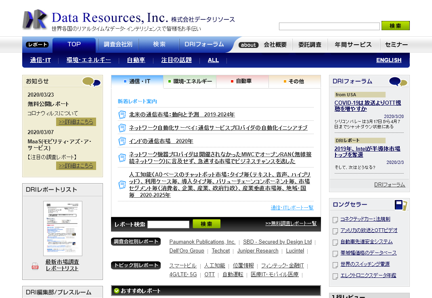Open 最新市場調査レポートリスト link
The height and width of the screenshot is (298, 432).
pyautogui.click(x=62, y=265)
